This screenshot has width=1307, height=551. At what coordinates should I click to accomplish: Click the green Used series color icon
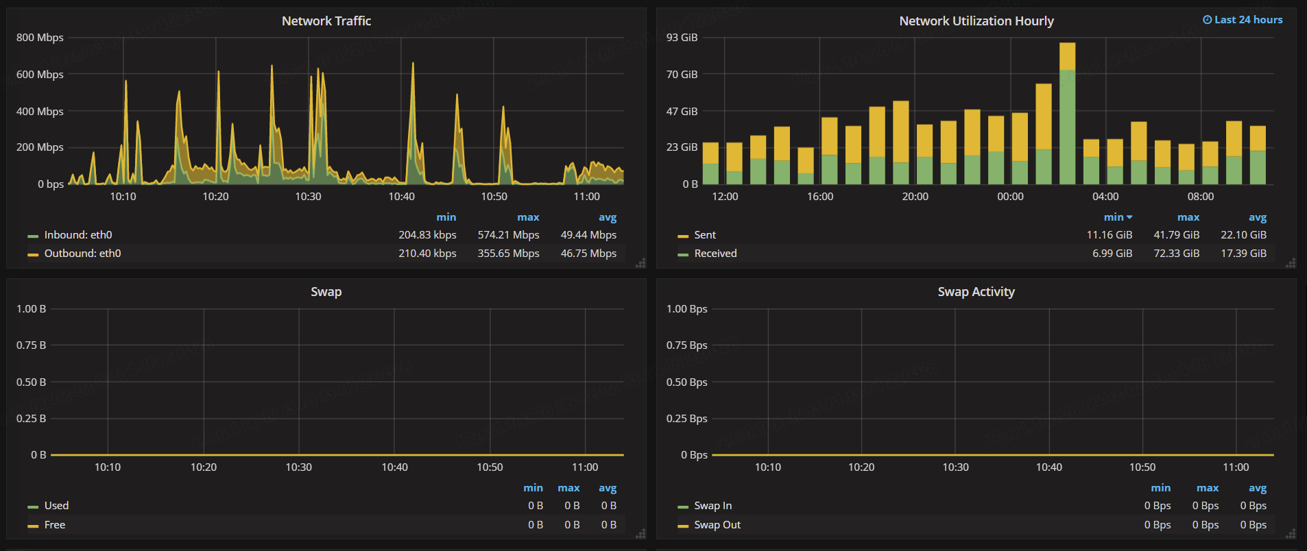point(33,506)
